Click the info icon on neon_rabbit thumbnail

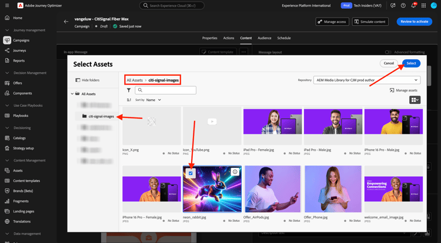(x=235, y=172)
